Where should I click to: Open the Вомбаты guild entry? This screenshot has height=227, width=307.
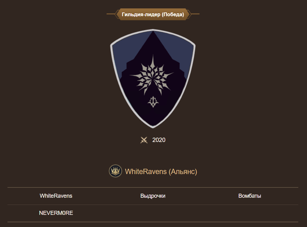coord(250,196)
